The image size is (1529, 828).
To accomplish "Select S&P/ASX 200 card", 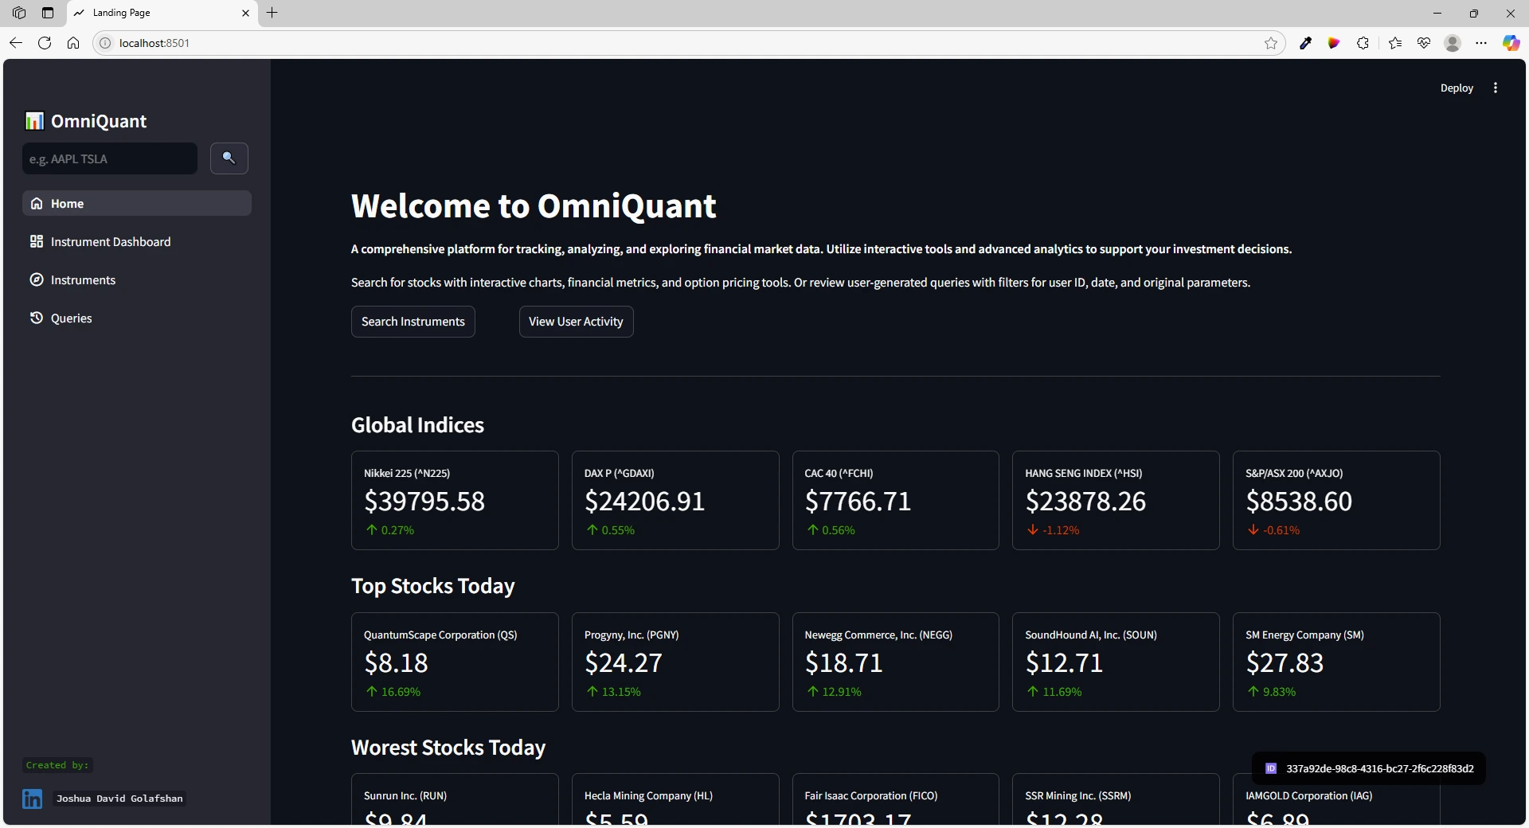I will click(x=1336, y=500).
